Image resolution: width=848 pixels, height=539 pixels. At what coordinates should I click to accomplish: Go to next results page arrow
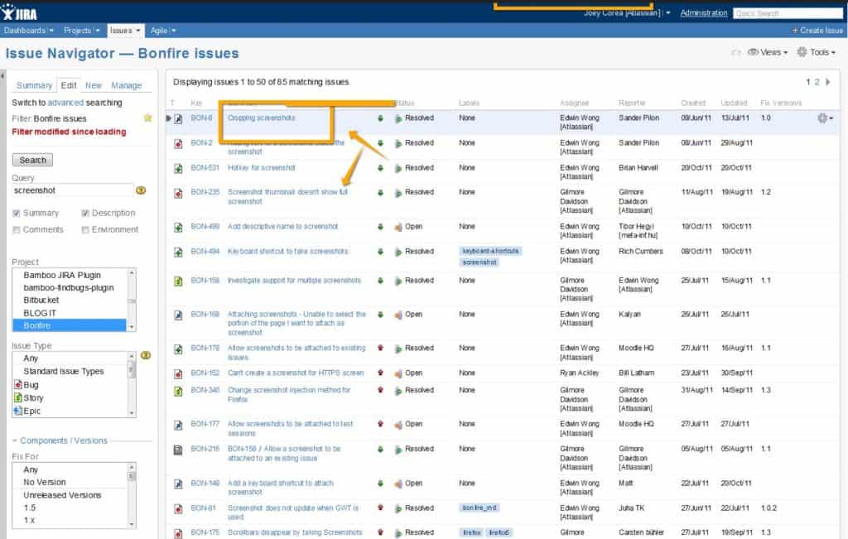pyautogui.click(x=828, y=82)
